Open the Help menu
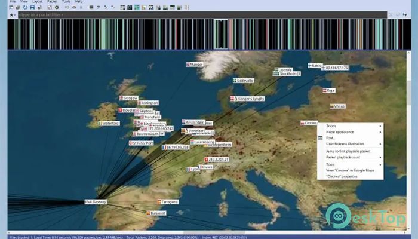The image size is (418, 239). click(x=79, y=2)
